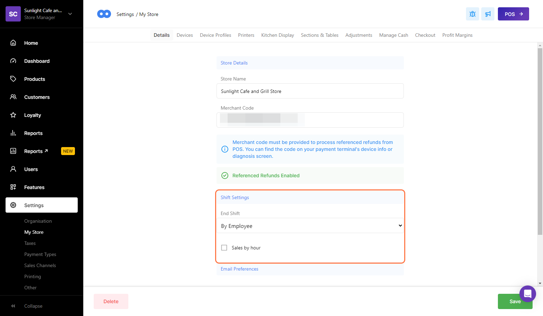
Task: Click the red Delete button
Action: (111, 301)
